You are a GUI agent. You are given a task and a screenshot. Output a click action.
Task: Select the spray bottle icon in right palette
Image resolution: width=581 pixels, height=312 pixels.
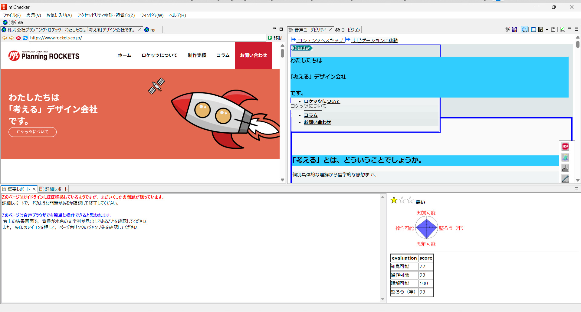[x=565, y=157]
